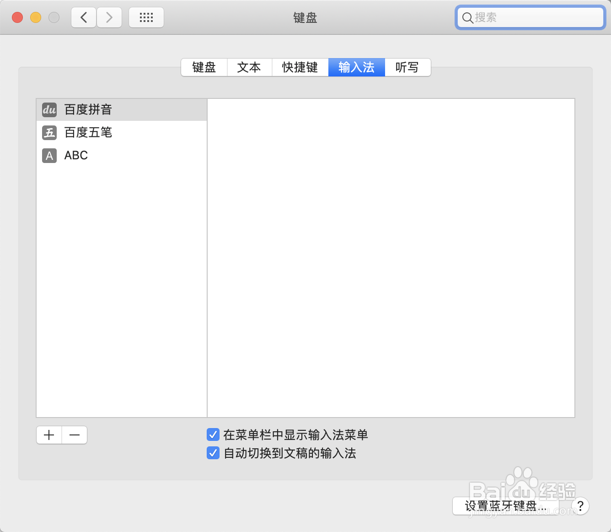Toggle 自动切换到文稿的输入法 checkbox
The height and width of the screenshot is (532, 611).
[x=213, y=453]
